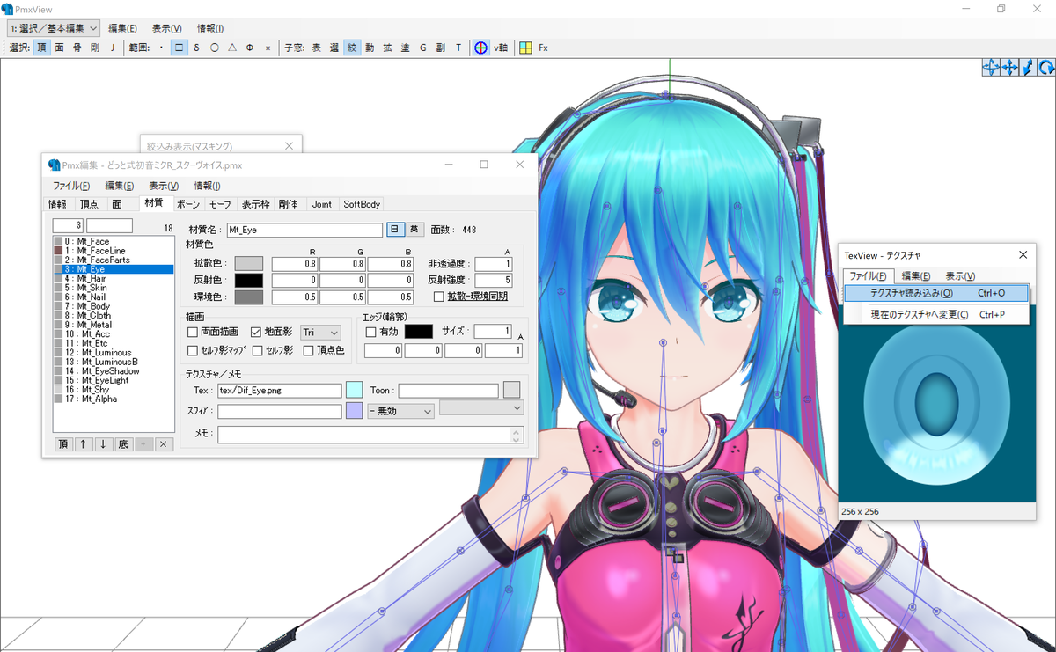Open 編集 menu in PmxView
The height and width of the screenshot is (652, 1056).
pyautogui.click(x=122, y=28)
